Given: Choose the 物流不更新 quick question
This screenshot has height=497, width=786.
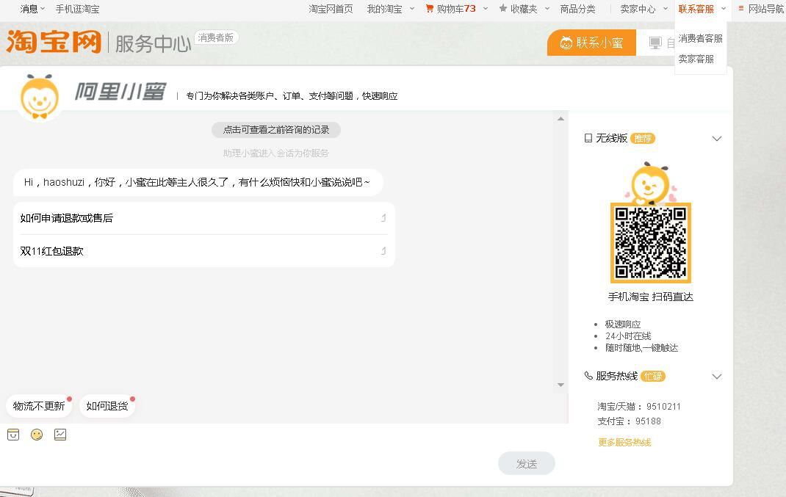Looking at the screenshot, I should point(39,406).
